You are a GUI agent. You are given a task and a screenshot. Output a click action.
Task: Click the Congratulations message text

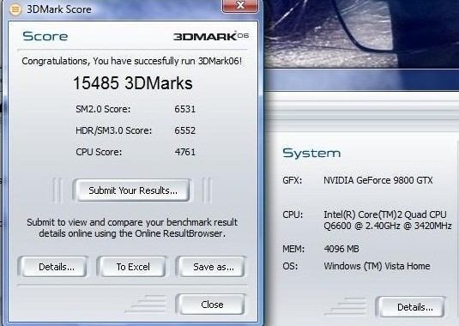click(x=132, y=61)
